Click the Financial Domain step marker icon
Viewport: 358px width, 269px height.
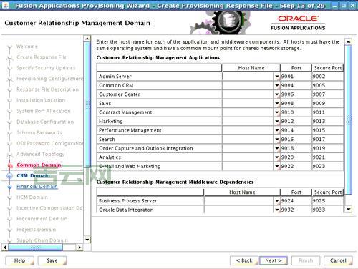[x=10, y=187]
